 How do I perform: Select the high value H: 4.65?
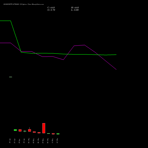[75, 8]
